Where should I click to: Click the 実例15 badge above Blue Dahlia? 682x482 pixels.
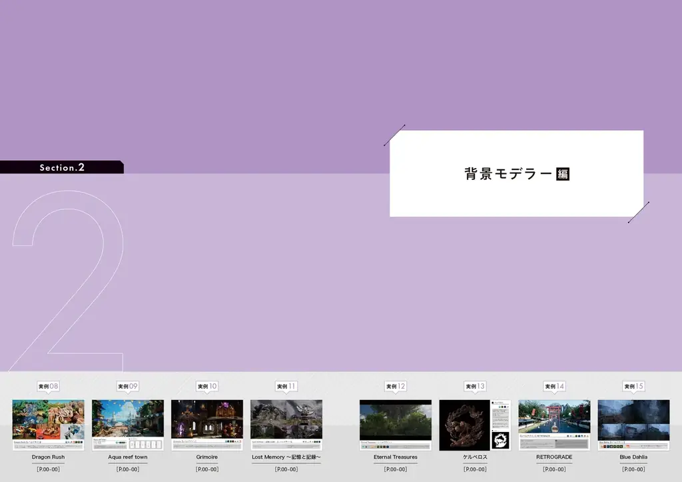click(x=633, y=385)
